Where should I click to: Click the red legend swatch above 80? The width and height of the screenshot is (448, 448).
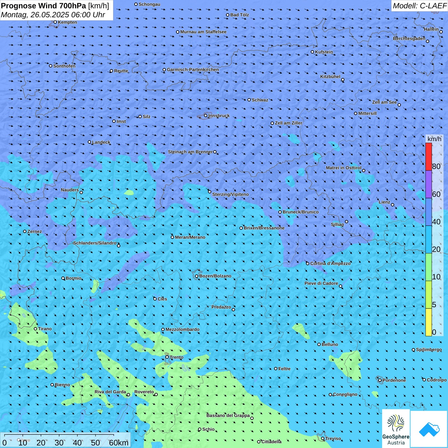coord(428,157)
